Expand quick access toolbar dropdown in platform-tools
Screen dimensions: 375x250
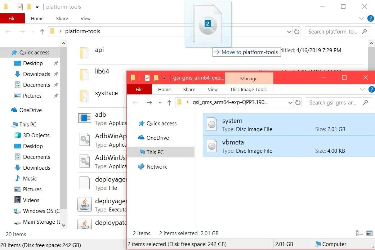[37, 7]
